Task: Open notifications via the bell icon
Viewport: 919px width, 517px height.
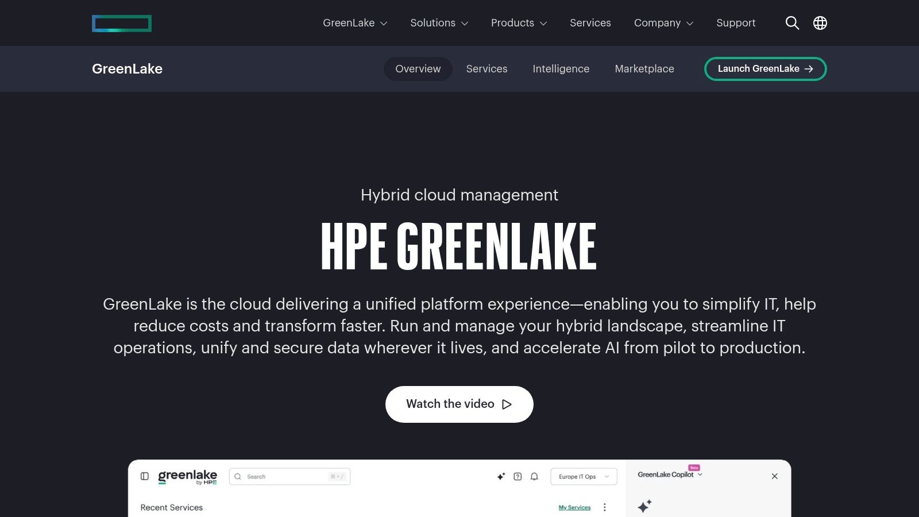Action: pos(534,476)
